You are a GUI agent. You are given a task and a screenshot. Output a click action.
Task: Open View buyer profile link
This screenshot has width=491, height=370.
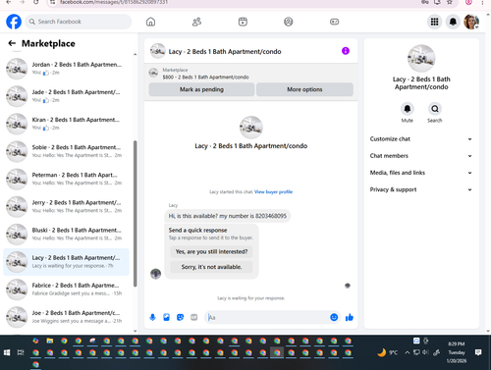coord(273,192)
